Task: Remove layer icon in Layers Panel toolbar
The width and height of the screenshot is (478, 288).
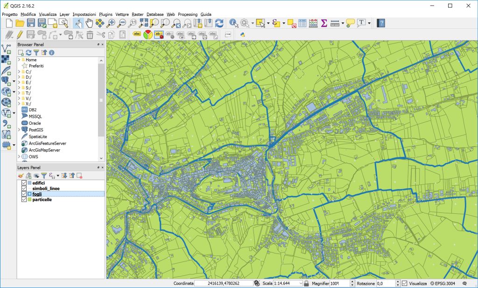Action: 79,176
